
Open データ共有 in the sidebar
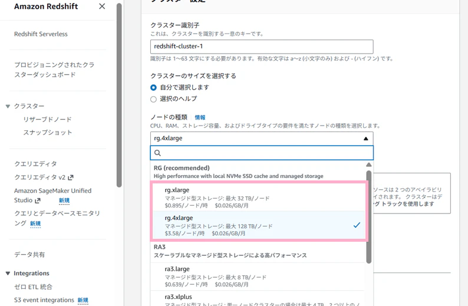[29, 255]
